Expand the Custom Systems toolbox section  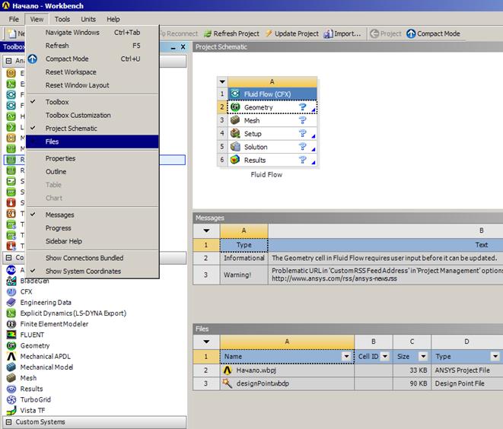8,422
